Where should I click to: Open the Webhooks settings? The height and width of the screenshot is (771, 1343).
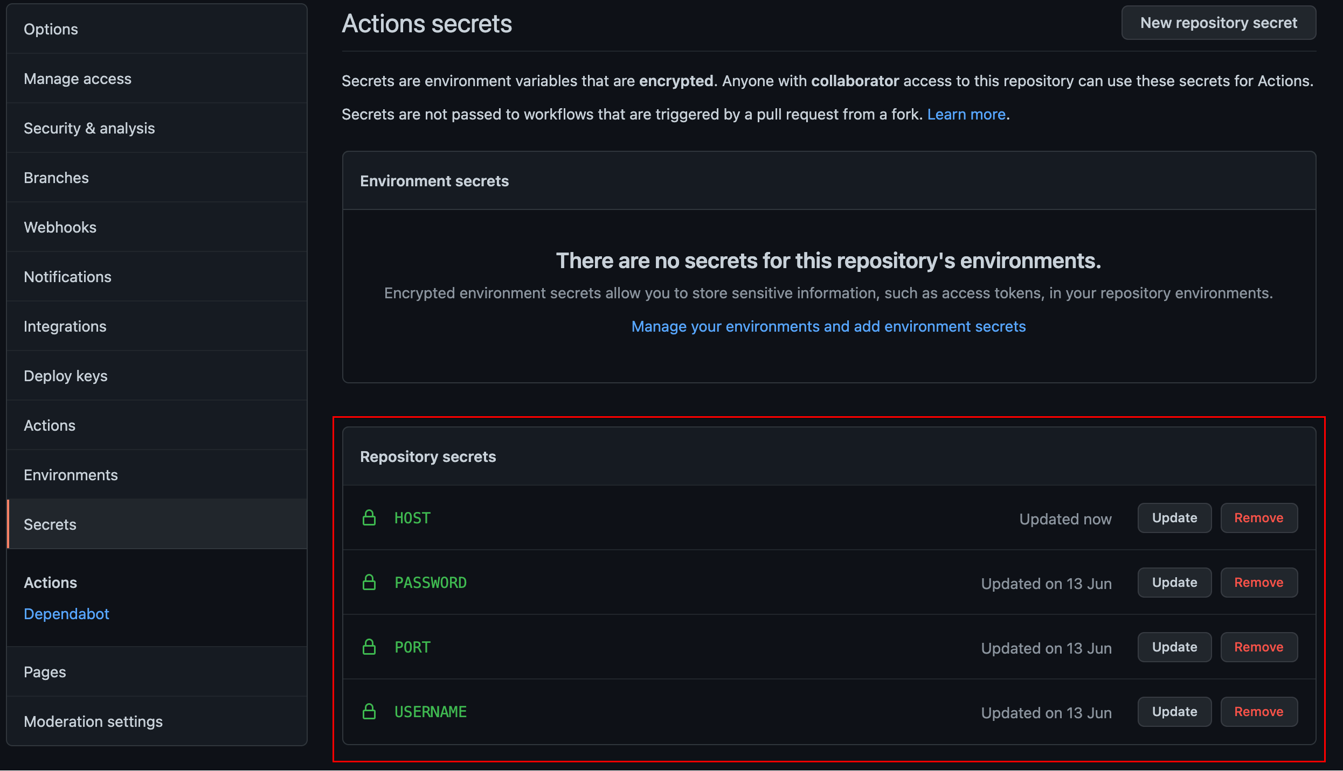[157, 227]
